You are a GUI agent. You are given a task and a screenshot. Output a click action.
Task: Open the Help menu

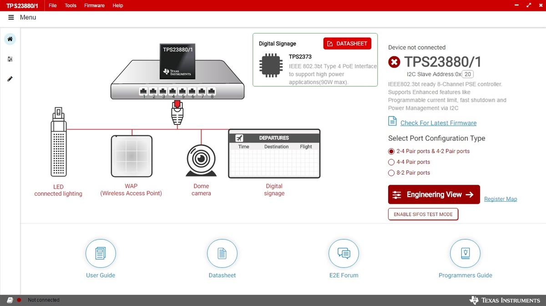pos(118,5)
